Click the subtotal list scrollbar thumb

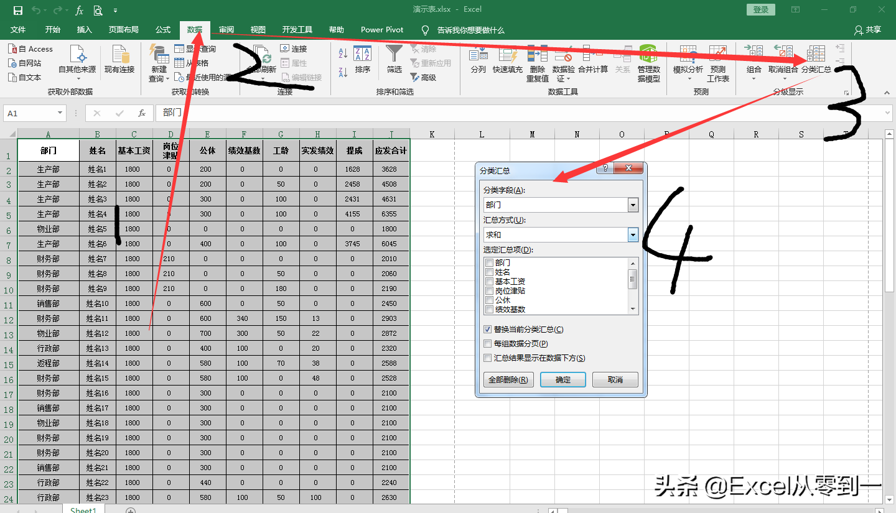633,279
